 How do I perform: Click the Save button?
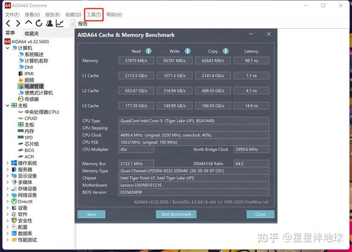pyautogui.click(x=92, y=214)
